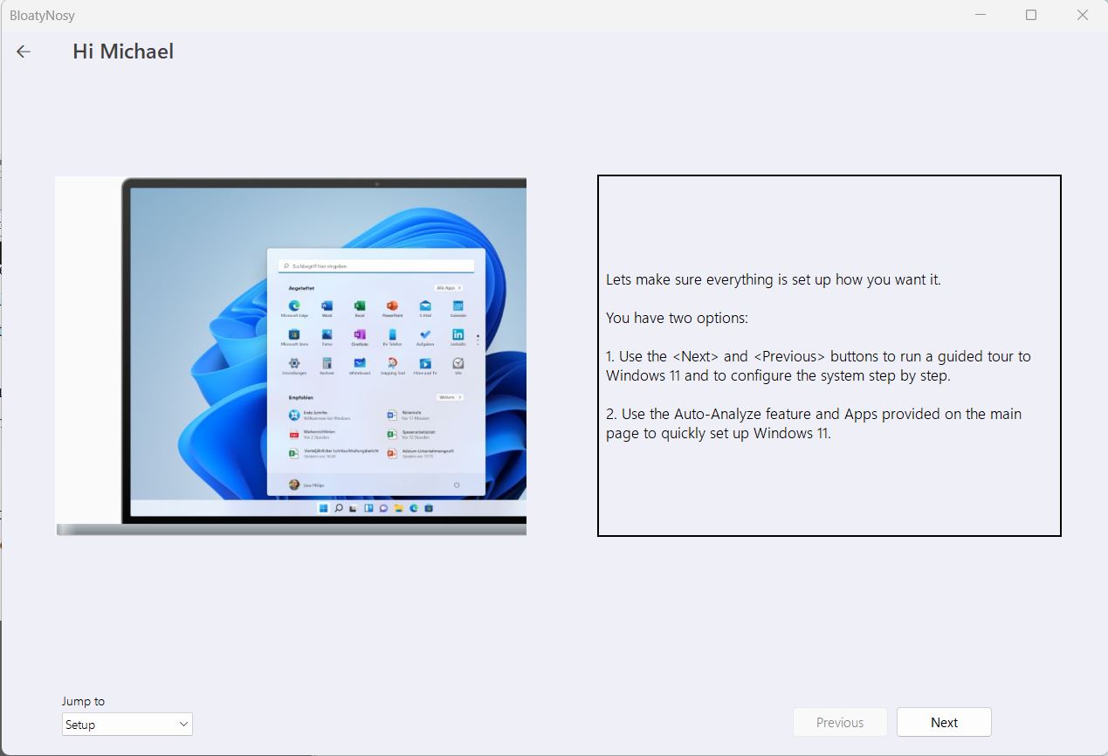Screen dimensions: 1108x756
Task: Click the Auto-Analyze feature instruction text
Action: [x=814, y=423]
